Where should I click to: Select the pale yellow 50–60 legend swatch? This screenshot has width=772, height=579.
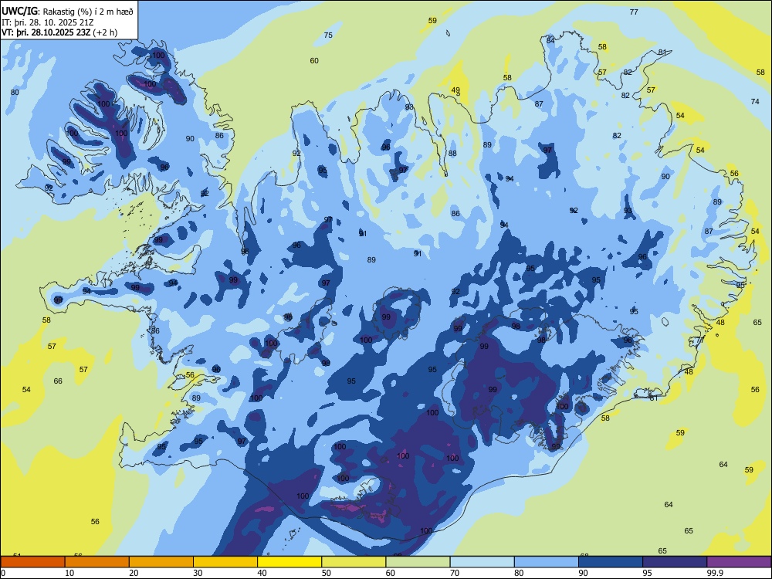click(354, 562)
